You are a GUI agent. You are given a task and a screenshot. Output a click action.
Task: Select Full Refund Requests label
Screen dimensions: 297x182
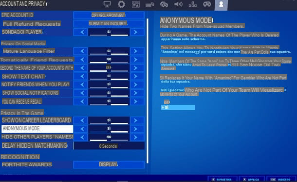point(32,24)
